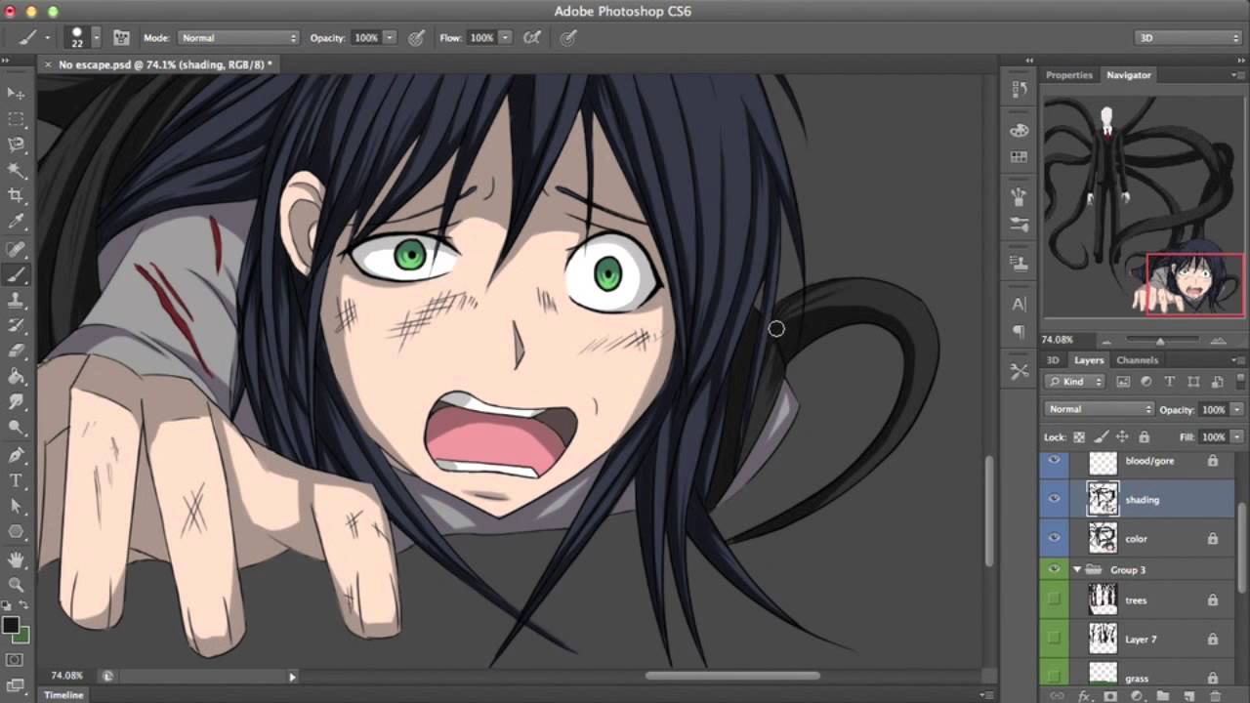Open the Color panel palette icon
Image resolution: width=1250 pixels, height=703 pixels.
click(1019, 130)
